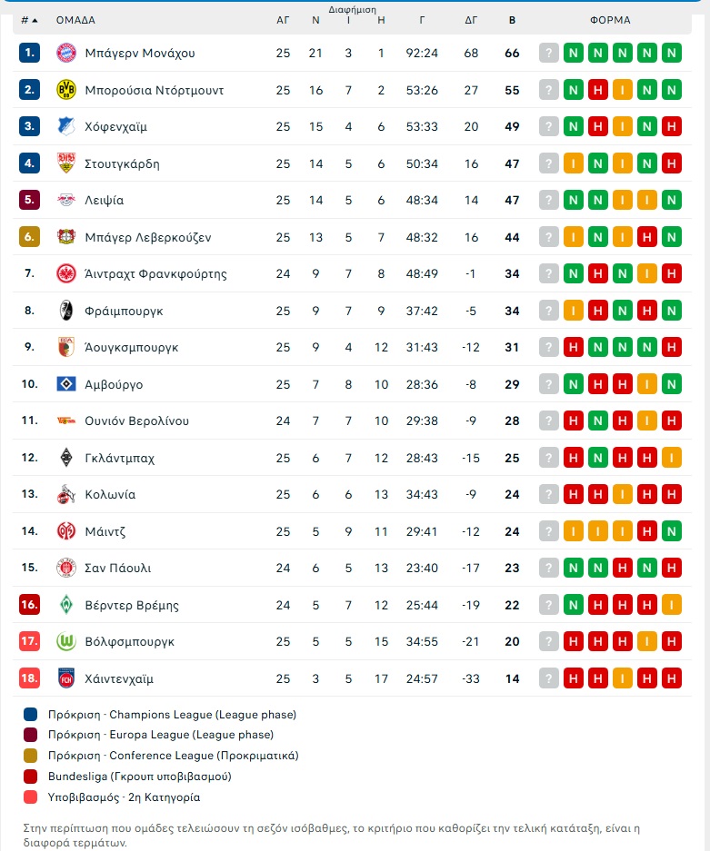Sort standings by ΔΓ goal difference header

(x=471, y=20)
